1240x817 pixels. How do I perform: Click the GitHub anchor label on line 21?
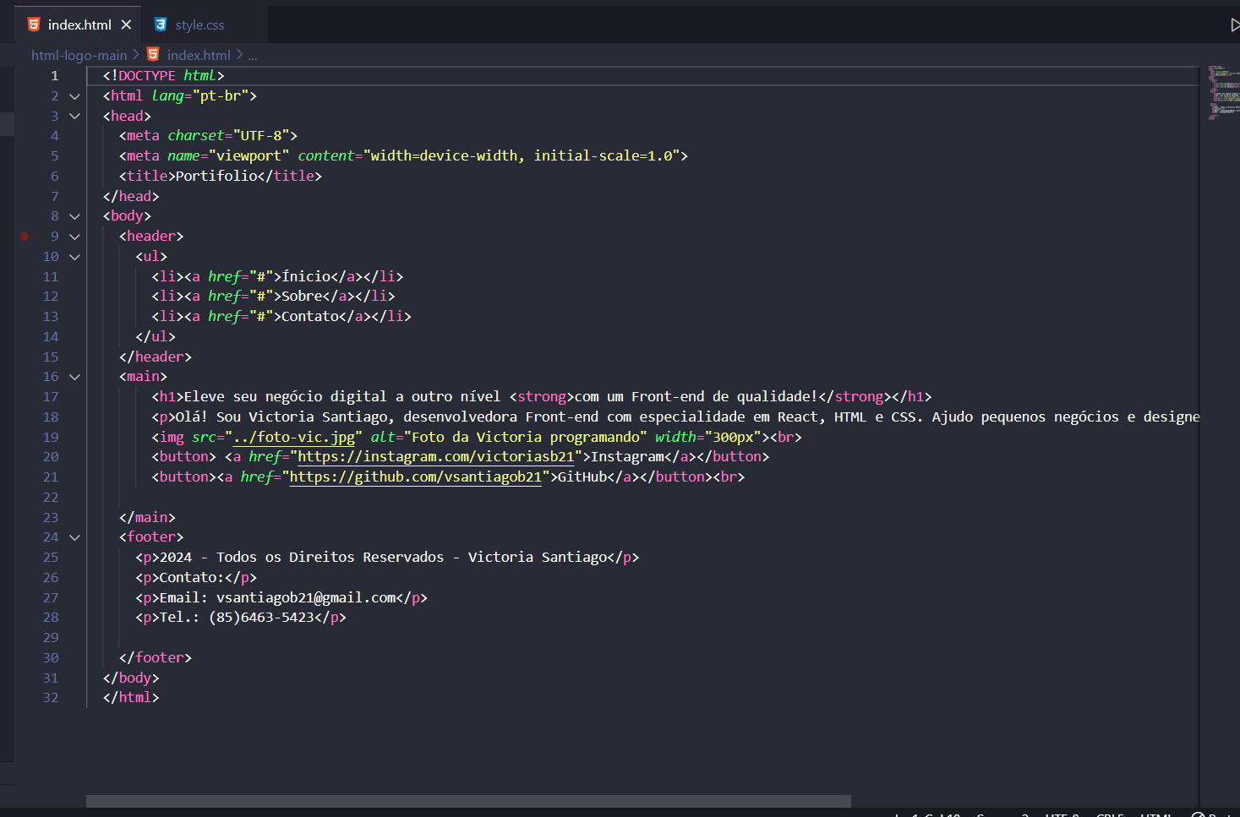pyautogui.click(x=582, y=477)
